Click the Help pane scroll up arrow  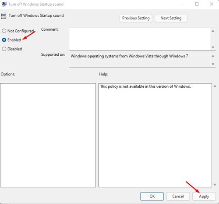(215, 86)
